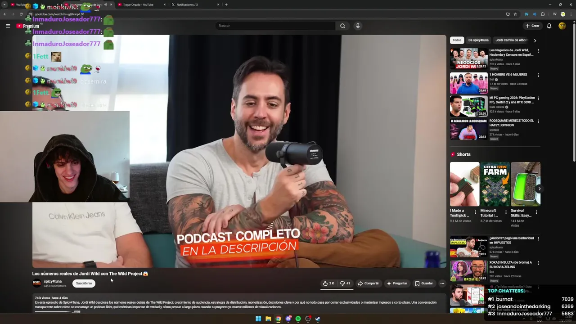The height and width of the screenshot is (324, 576).
Task: Open Los Negocios de Jordi Wild thumbnail
Action: [469, 58]
